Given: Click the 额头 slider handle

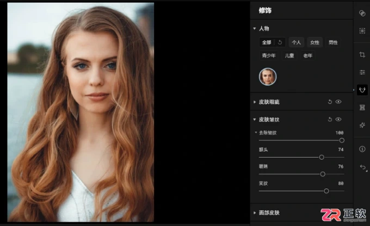Looking at the screenshot, I should pos(322,157).
